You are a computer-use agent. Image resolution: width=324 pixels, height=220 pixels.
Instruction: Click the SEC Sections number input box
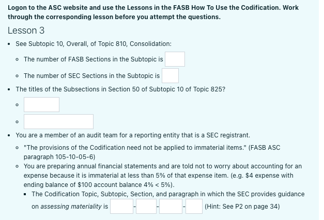(170, 76)
